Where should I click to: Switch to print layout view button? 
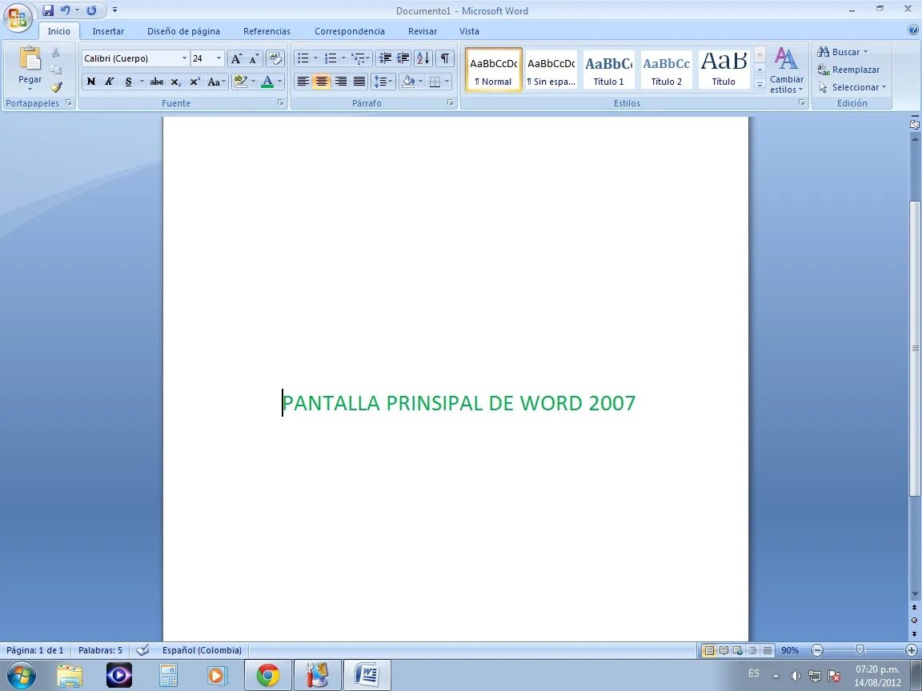pos(709,650)
